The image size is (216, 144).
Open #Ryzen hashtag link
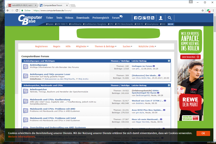[50, 24]
